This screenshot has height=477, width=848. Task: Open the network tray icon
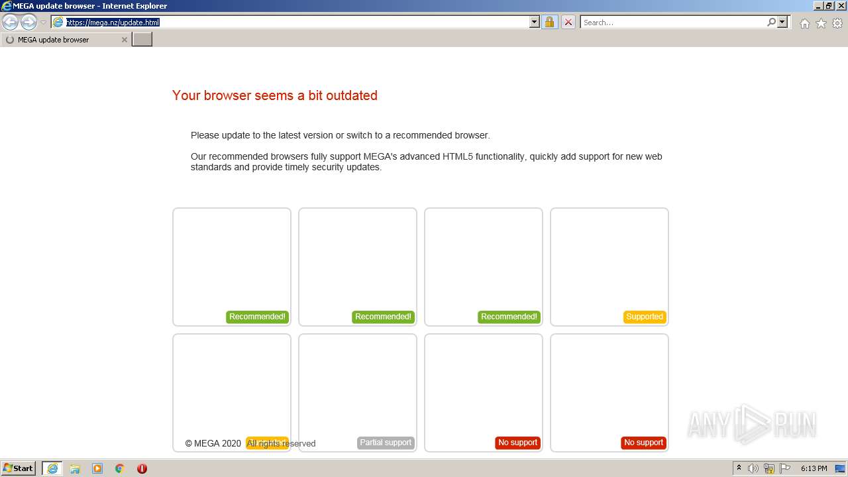(x=769, y=468)
